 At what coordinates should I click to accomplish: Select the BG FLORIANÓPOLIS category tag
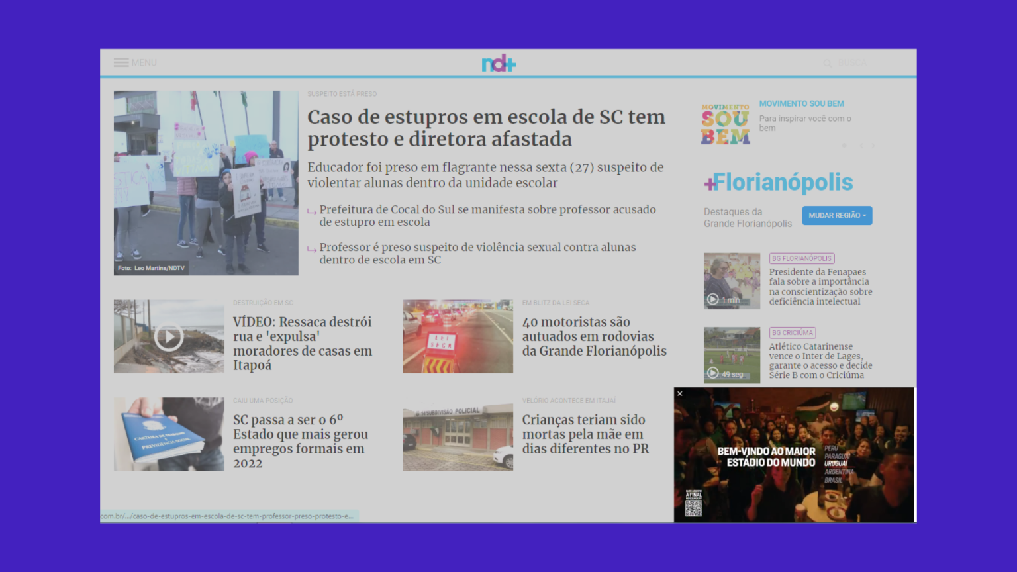point(801,258)
